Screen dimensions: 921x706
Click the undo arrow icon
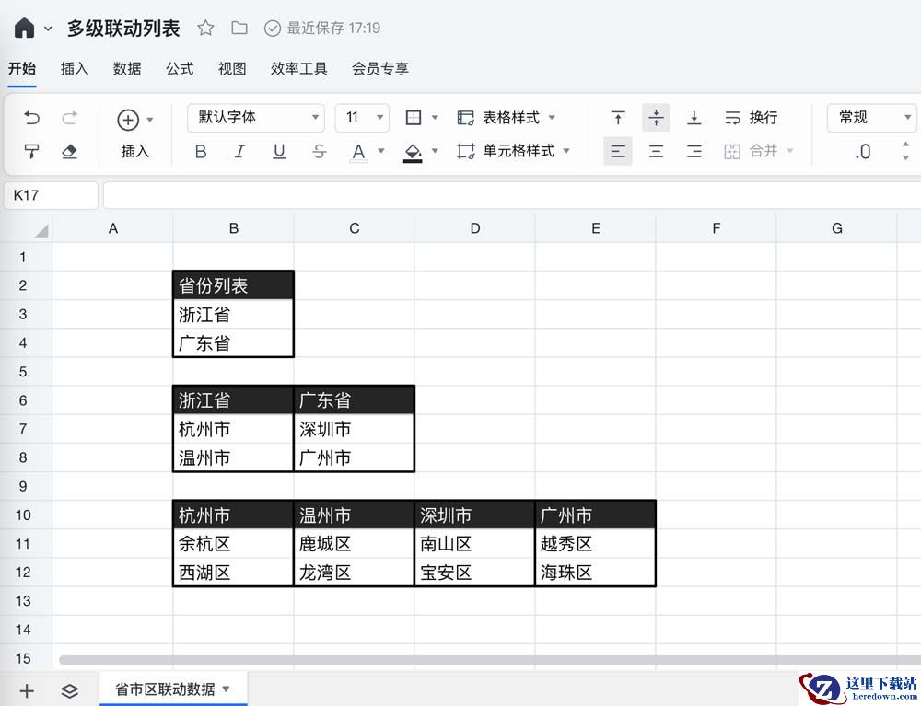coord(32,118)
